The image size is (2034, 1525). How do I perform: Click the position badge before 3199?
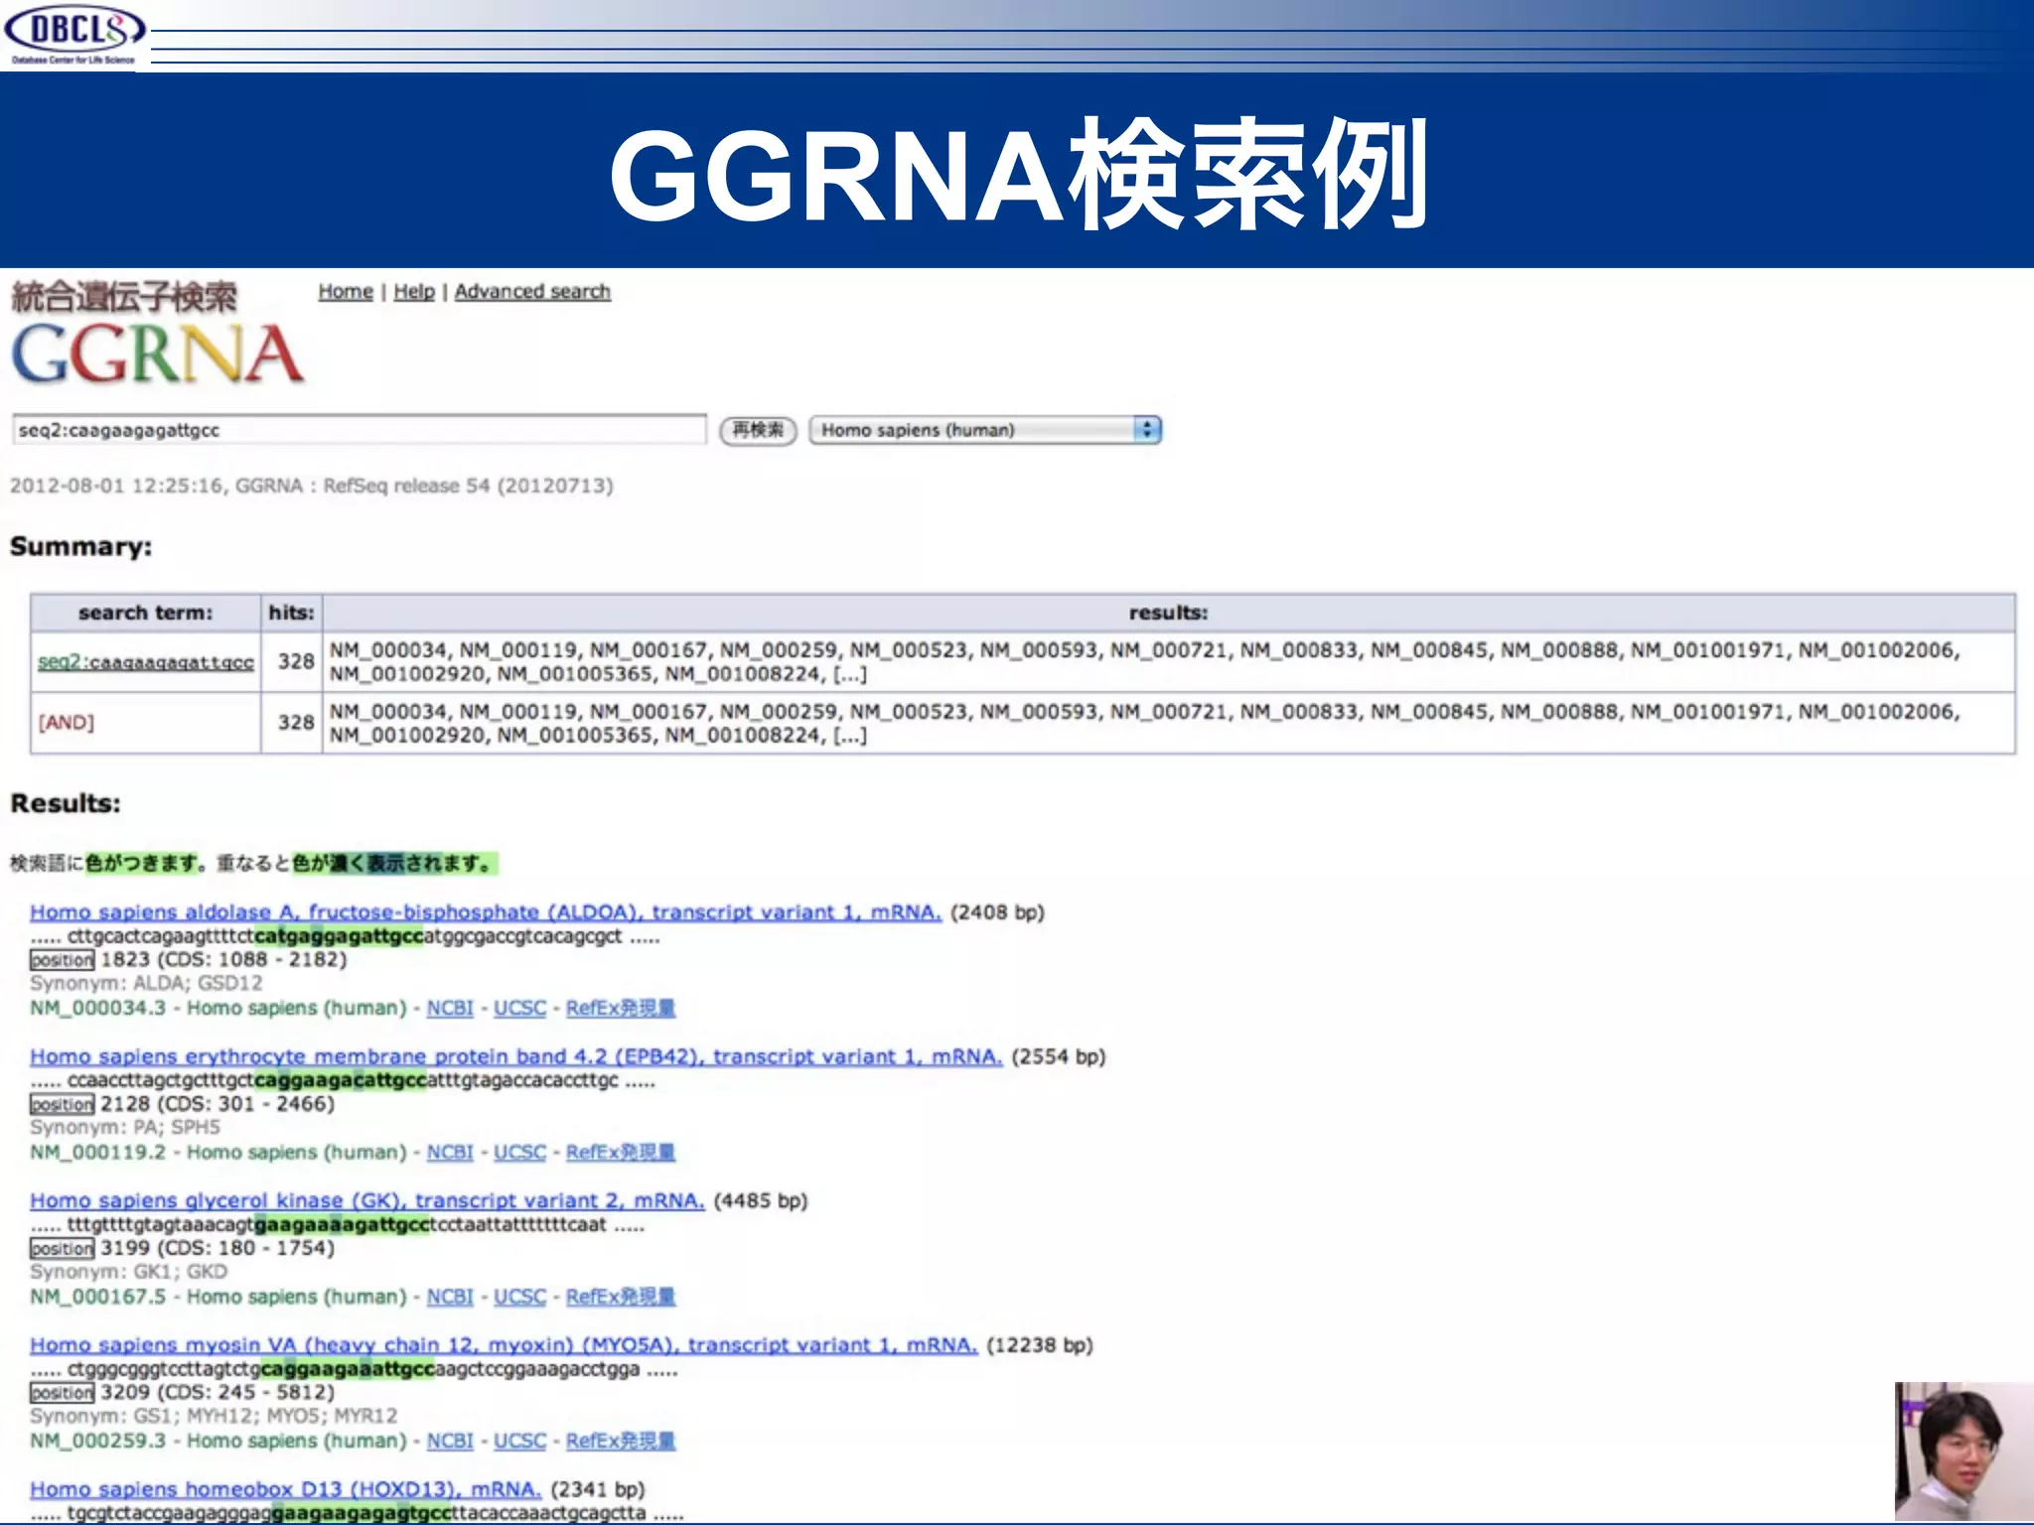click(63, 1249)
